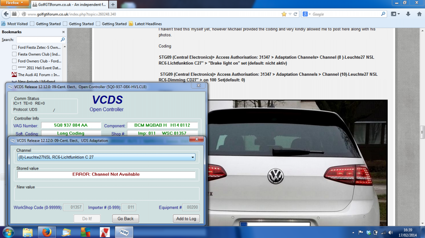
Task: Show hidden tray icons arrow
Action: tap(353, 233)
